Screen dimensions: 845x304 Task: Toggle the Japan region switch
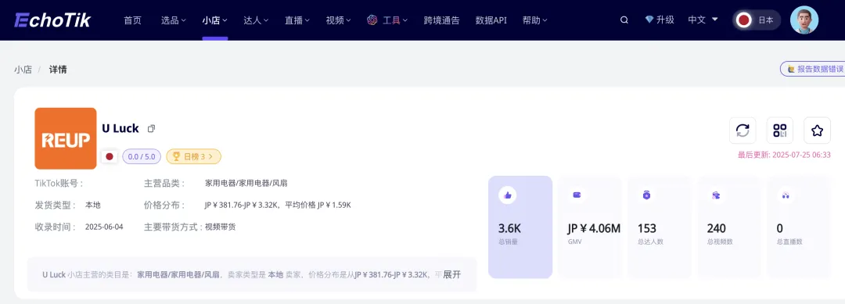(x=757, y=20)
